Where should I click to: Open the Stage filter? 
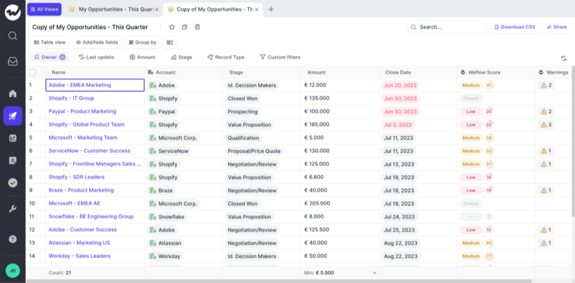tap(182, 57)
